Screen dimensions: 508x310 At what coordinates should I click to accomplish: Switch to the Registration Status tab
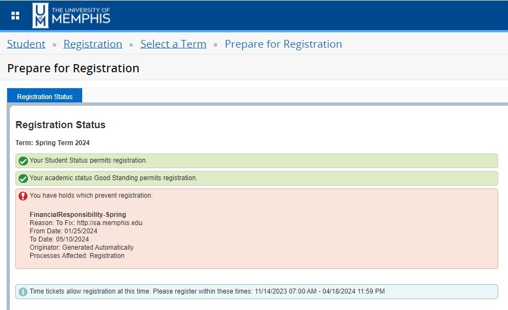click(45, 96)
